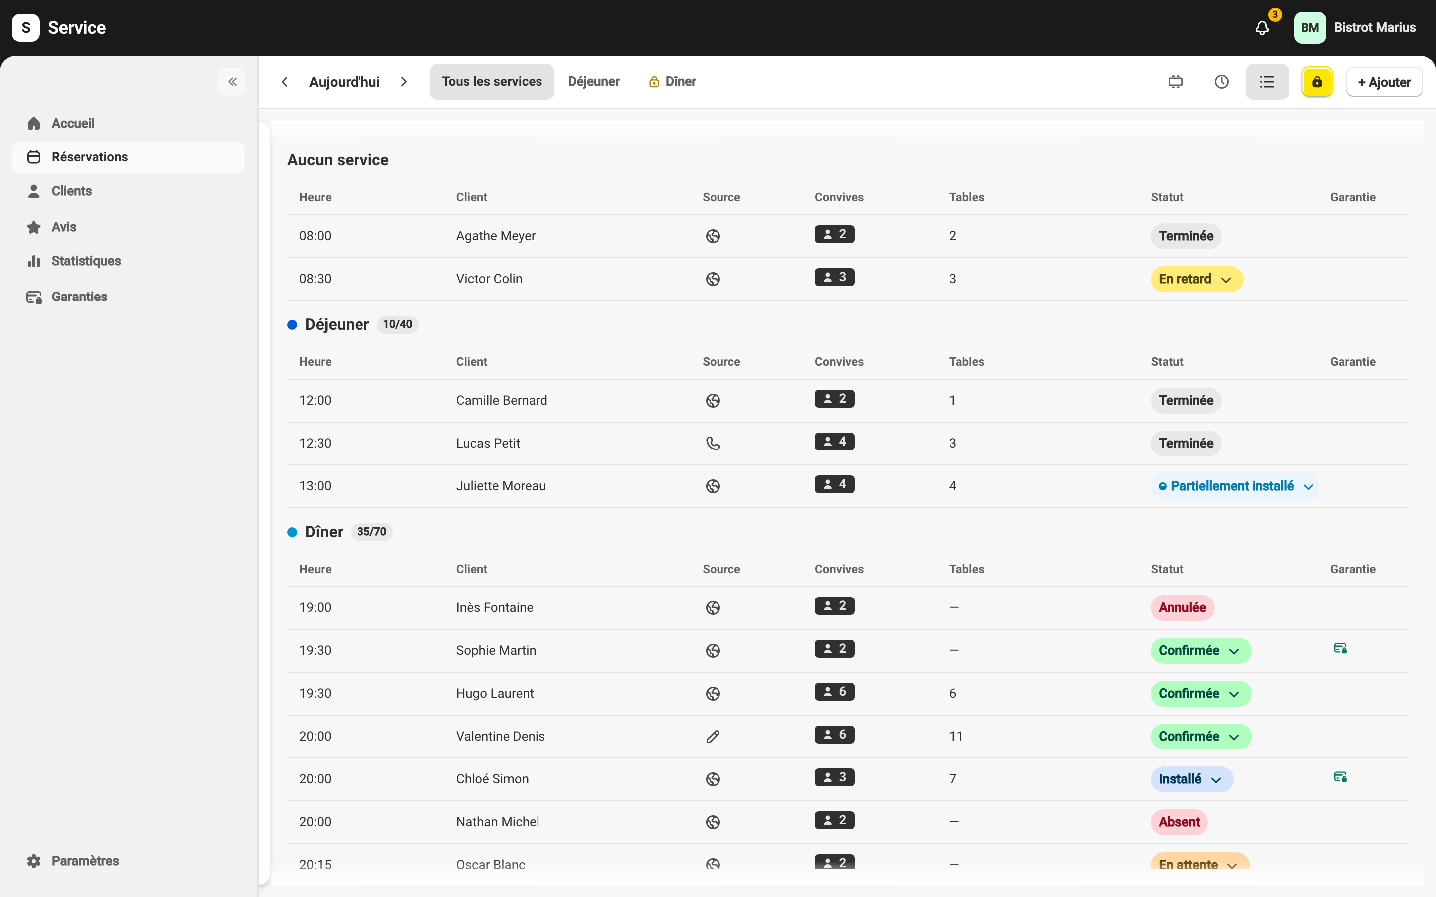Open Clients in the sidebar
Viewport: 1436px width, 897px height.
128,191
